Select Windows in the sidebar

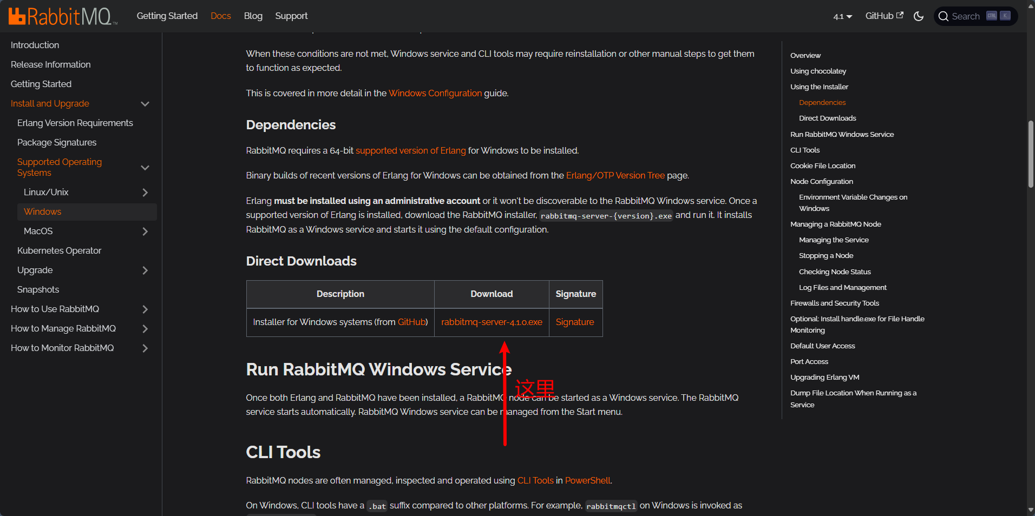click(87, 211)
